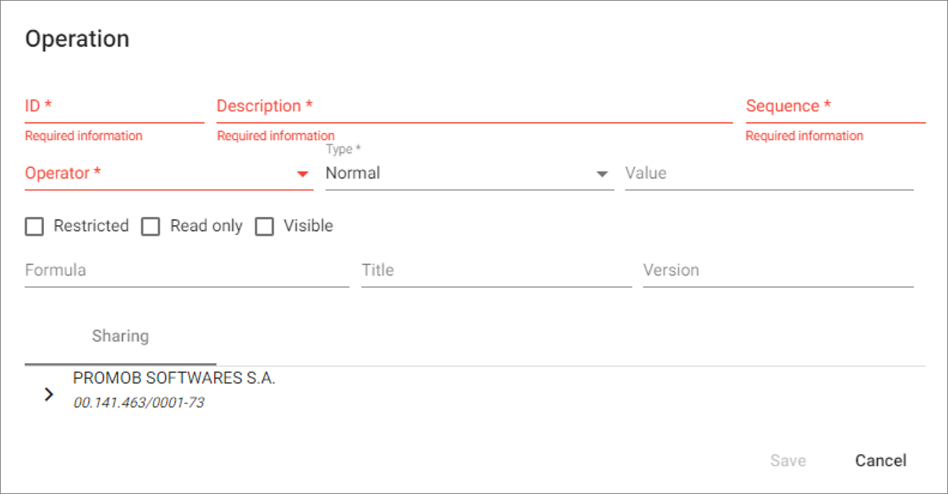Click the Type dropdown arrow icon
Viewport: 948px width, 494px height.
pyautogui.click(x=602, y=175)
